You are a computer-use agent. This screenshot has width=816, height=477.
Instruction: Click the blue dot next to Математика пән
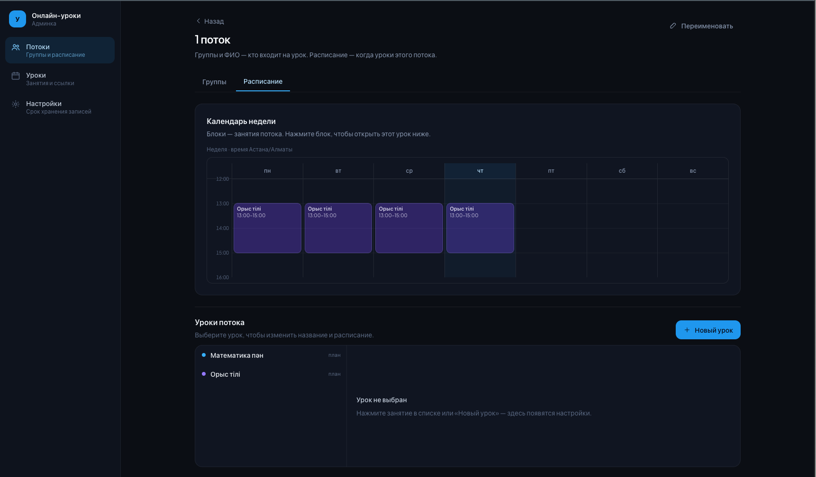pyautogui.click(x=204, y=355)
